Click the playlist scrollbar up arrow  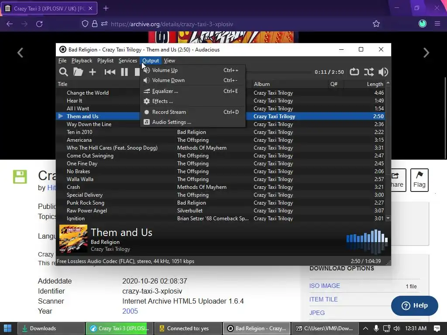[x=388, y=83]
